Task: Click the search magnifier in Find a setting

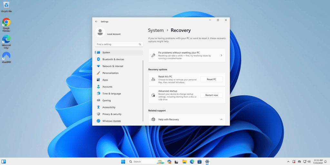Action: (x=140, y=44)
